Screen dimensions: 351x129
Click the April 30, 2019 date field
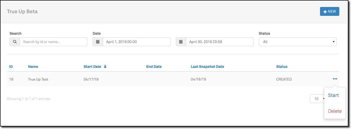tap(220, 42)
